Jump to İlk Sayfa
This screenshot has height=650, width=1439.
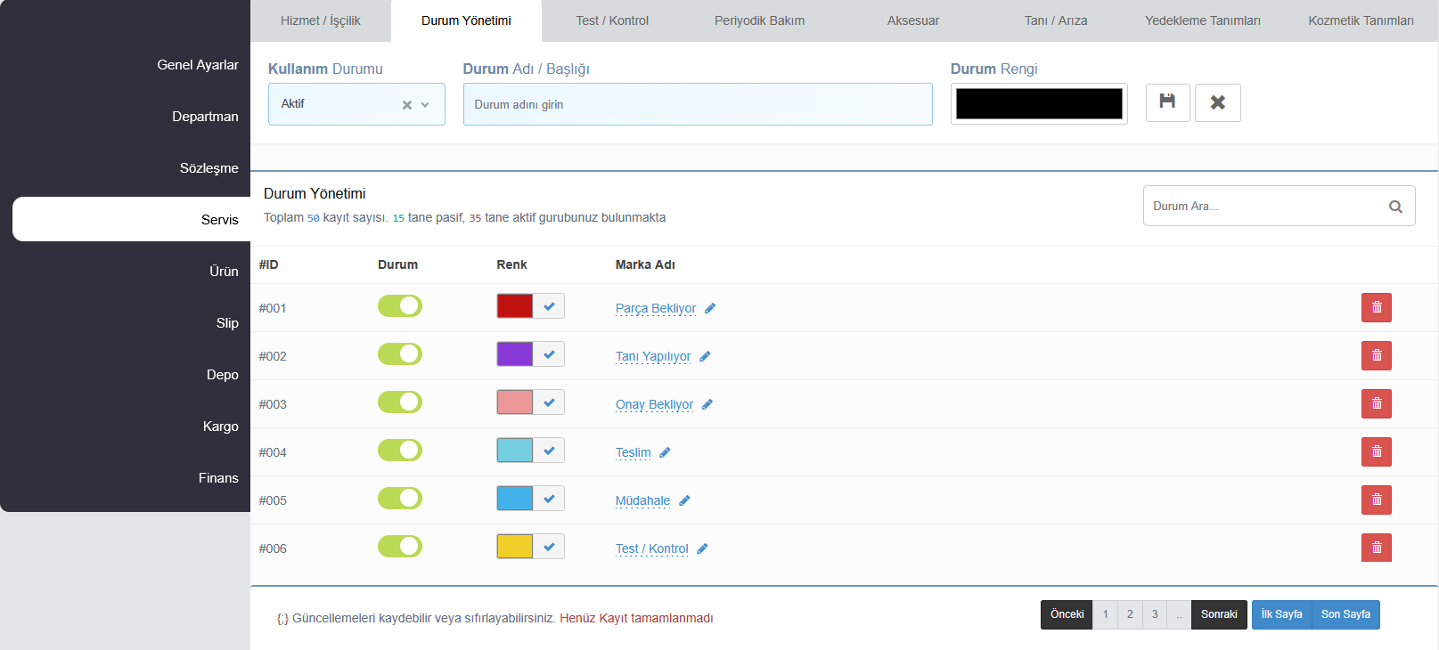pyautogui.click(x=1281, y=614)
